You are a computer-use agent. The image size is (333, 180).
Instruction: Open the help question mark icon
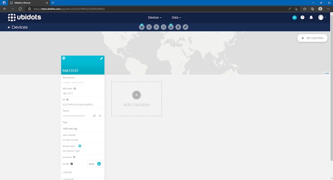click(302, 18)
